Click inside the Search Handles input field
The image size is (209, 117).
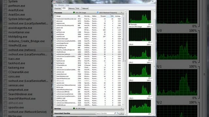click(104, 113)
